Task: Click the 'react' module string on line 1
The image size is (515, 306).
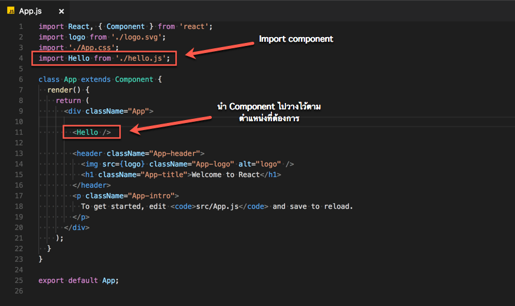Action: [x=196, y=26]
